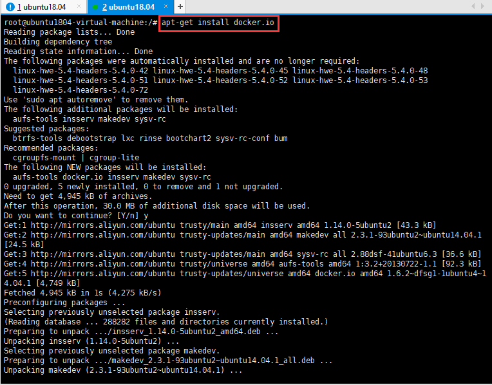Click 'cgroupfs-mount | cgroup-lite' line
Screen dimensions: 492x385
[x=76, y=158]
